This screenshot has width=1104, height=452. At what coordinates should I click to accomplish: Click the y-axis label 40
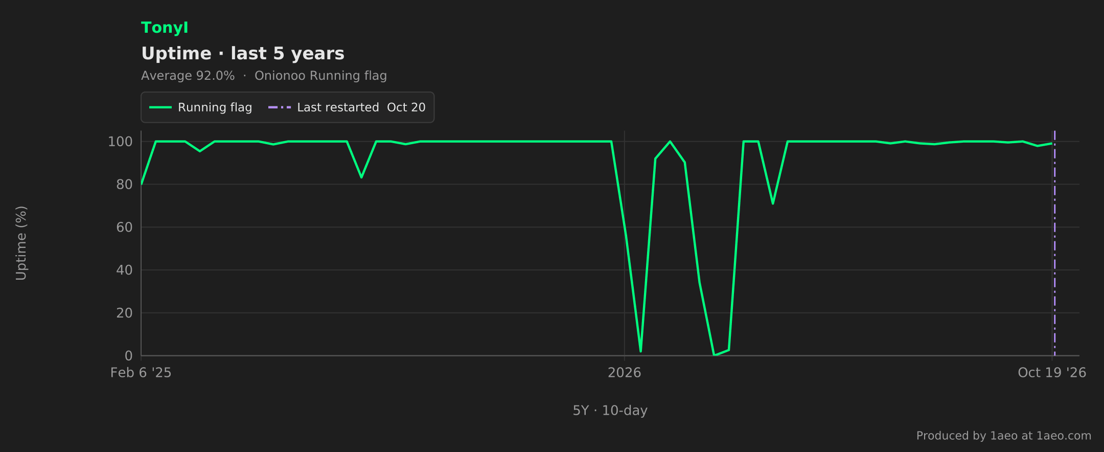pyautogui.click(x=124, y=270)
